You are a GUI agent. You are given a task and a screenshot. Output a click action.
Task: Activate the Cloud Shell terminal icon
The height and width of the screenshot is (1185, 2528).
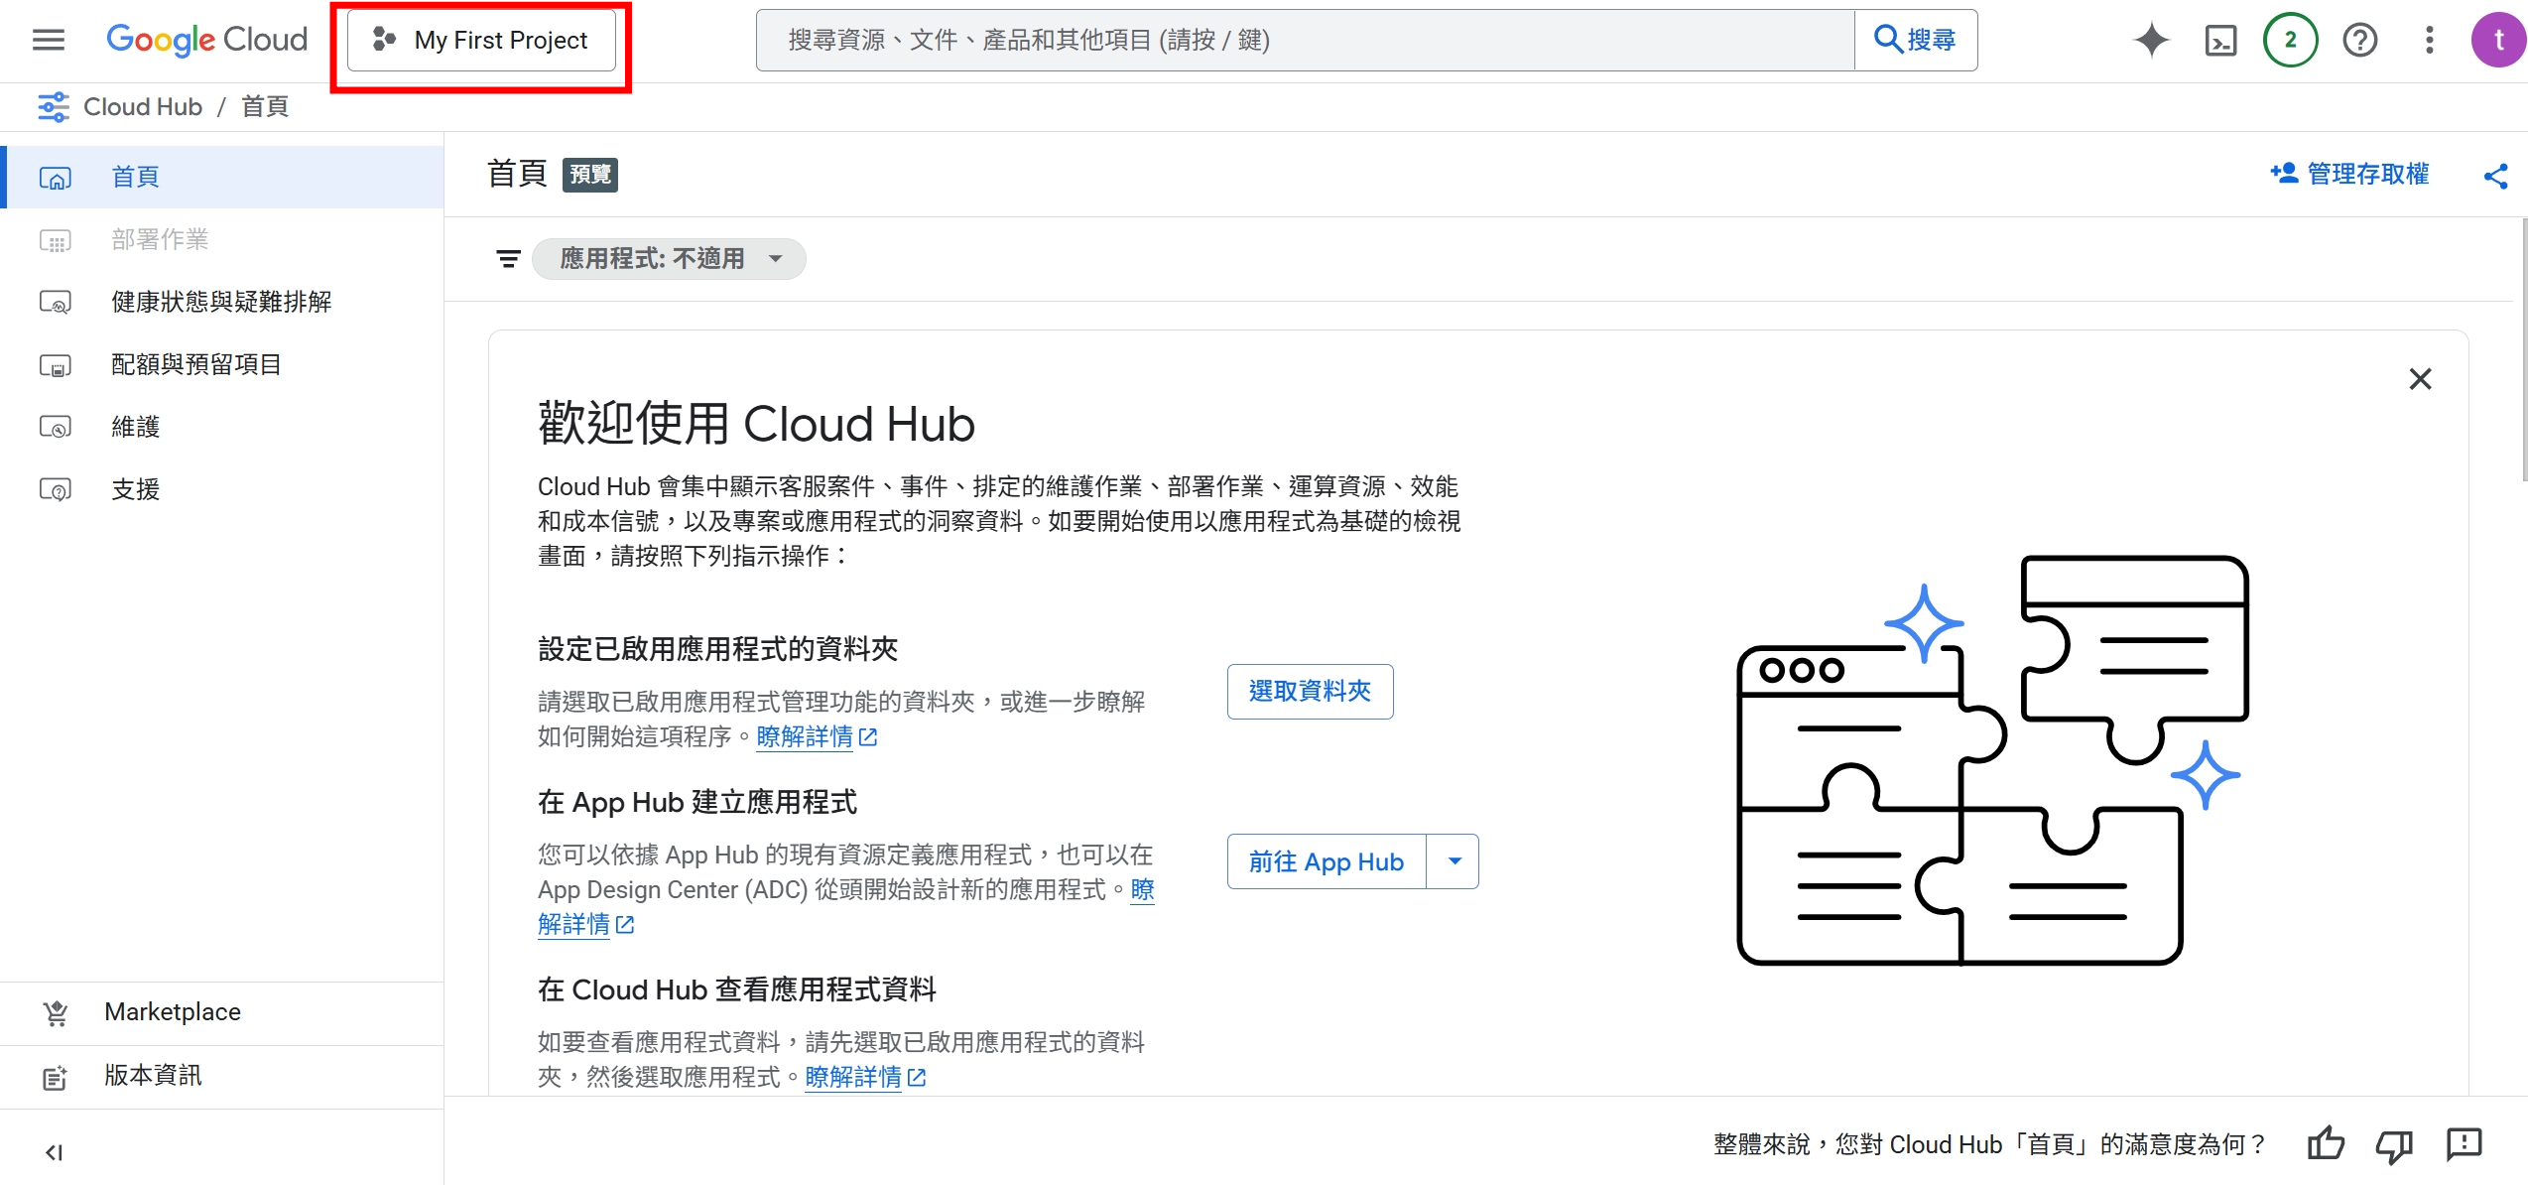click(2220, 40)
